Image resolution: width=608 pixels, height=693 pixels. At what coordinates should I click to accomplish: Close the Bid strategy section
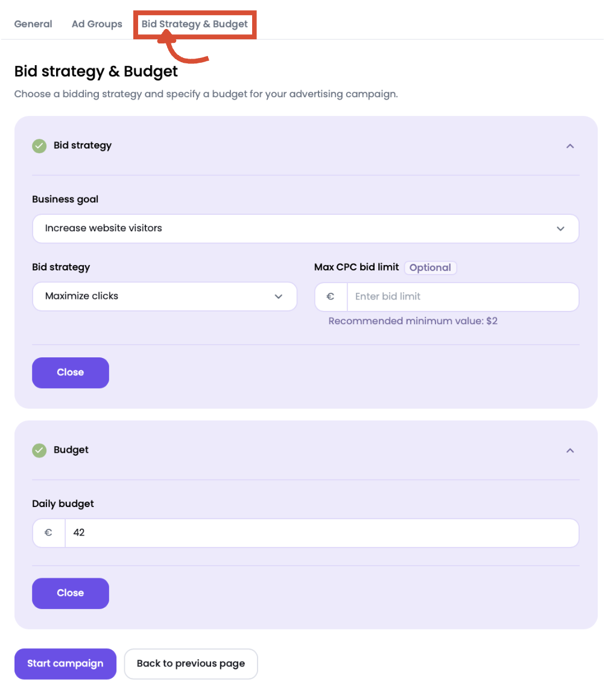pyautogui.click(x=70, y=372)
